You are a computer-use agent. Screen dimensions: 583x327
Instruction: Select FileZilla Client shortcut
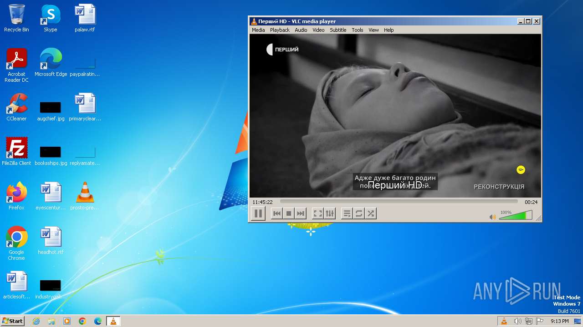[16, 152]
